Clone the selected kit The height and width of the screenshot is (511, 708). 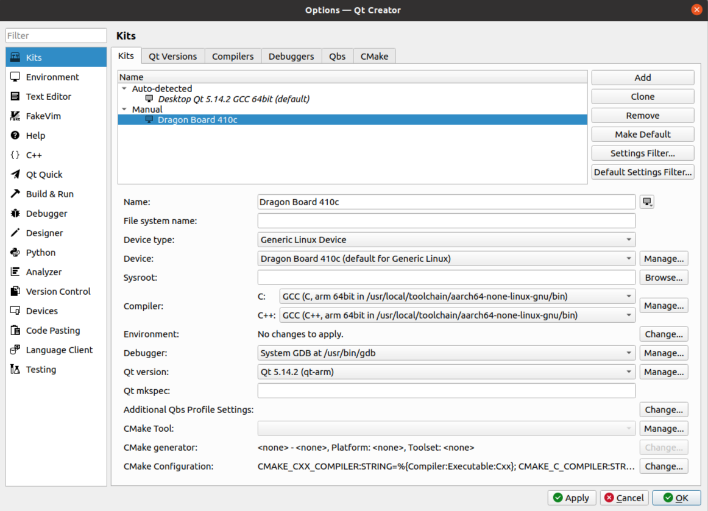coord(643,97)
